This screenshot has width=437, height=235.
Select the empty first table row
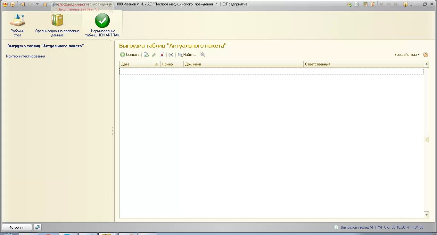[x=272, y=71]
